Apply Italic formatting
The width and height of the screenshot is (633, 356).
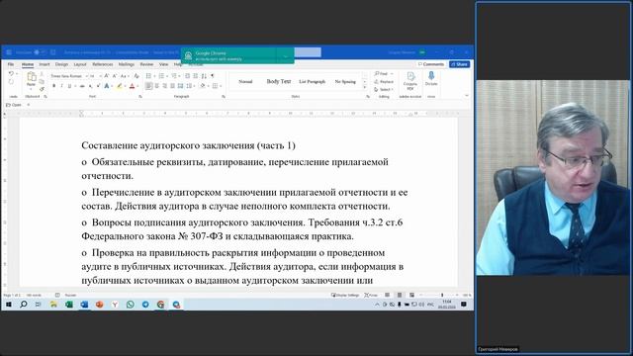[x=61, y=86]
